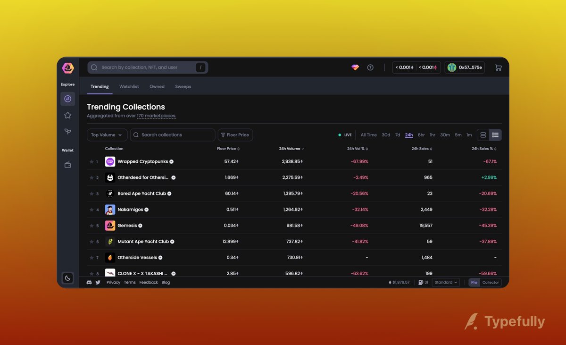Screen dimensions: 566x345
Task: Star the Nakamigos collection
Action: click(92, 210)
